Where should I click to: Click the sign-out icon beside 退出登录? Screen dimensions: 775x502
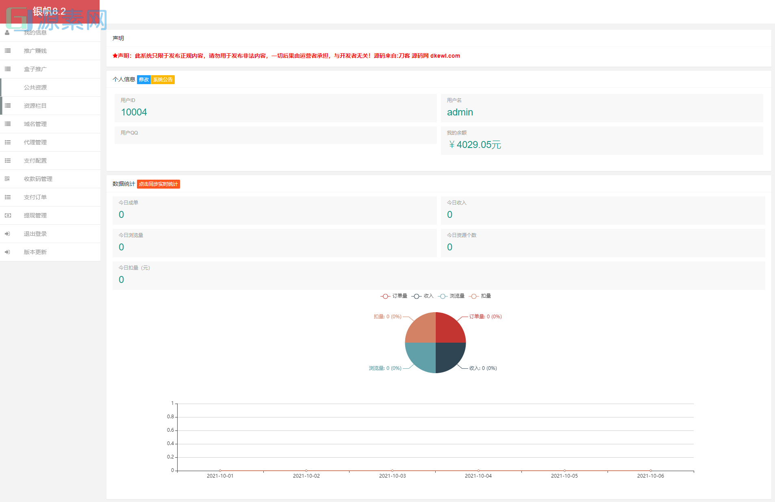(x=7, y=234)
